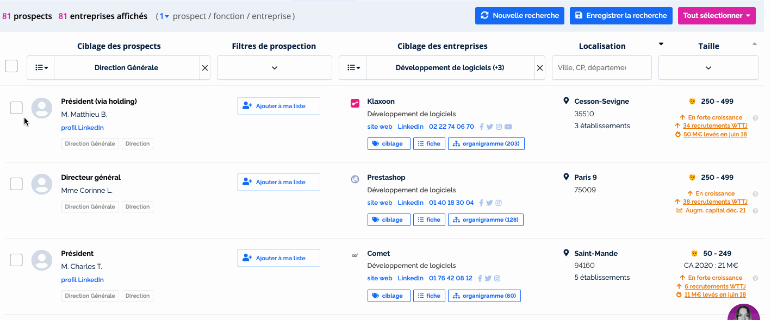771x320 pixels.
Task: Click Développement de logiciels (+3) field
Action: (450, 68)
